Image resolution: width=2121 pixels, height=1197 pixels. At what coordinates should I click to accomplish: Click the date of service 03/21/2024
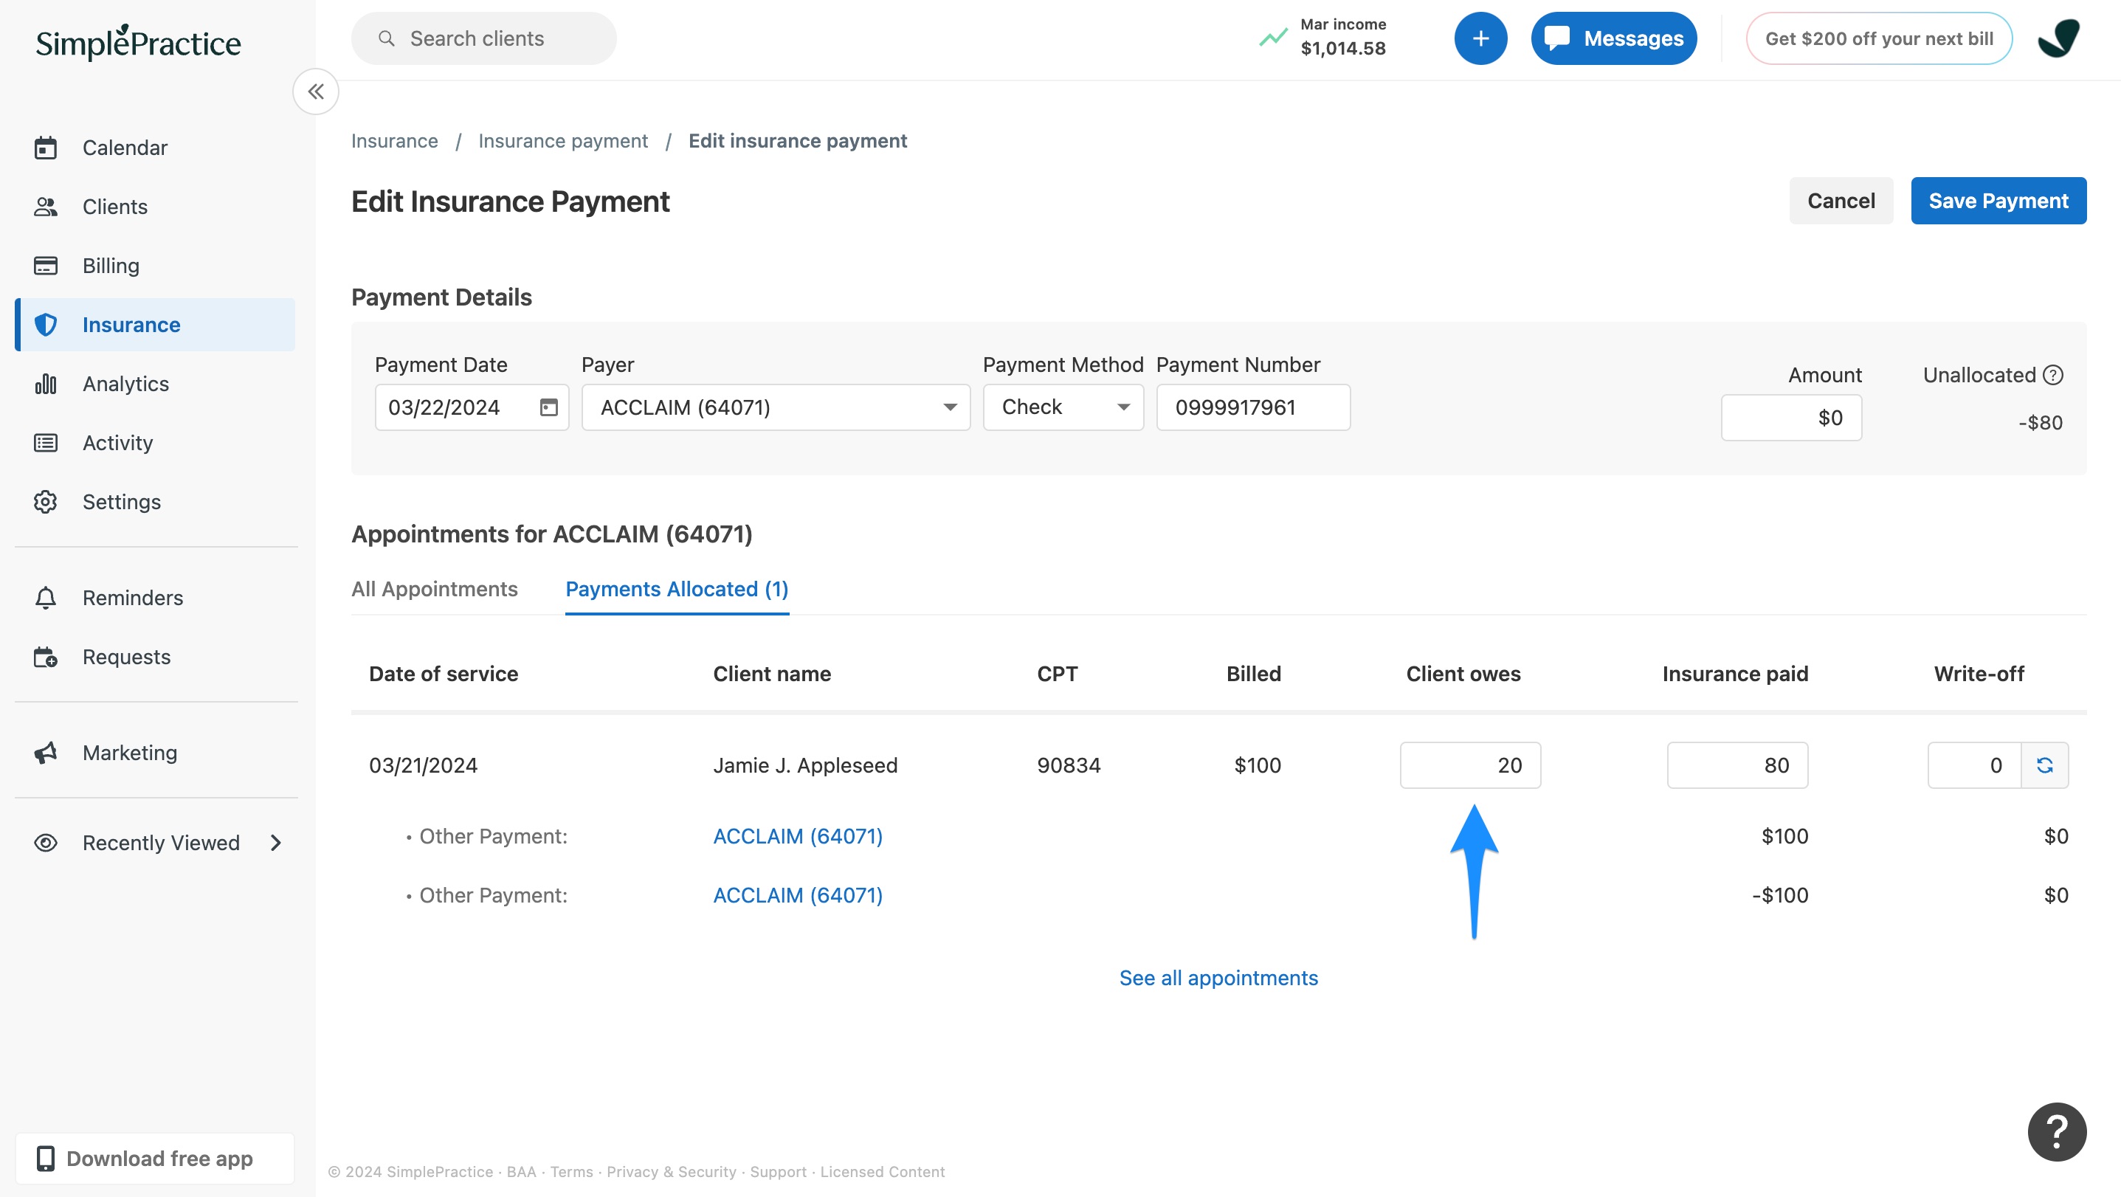423,765
